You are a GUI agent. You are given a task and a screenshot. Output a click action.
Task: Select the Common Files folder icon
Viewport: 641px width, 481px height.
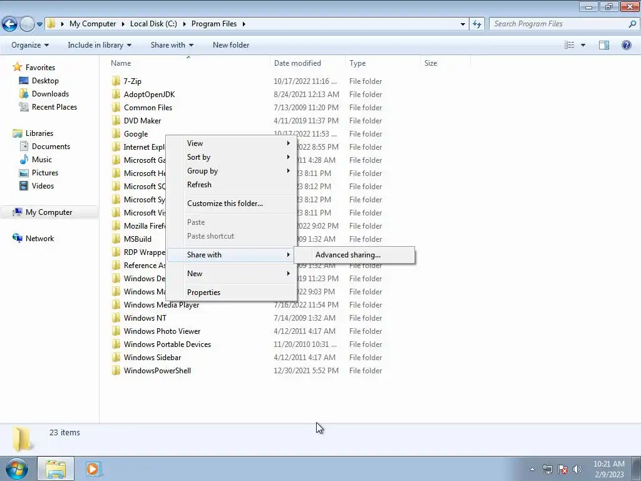point(116,107)
